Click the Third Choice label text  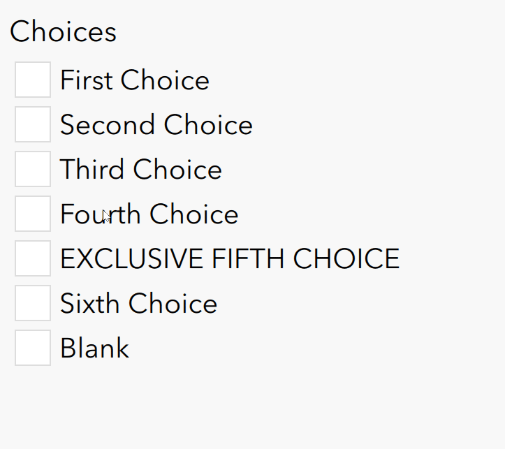coord(140,170)
